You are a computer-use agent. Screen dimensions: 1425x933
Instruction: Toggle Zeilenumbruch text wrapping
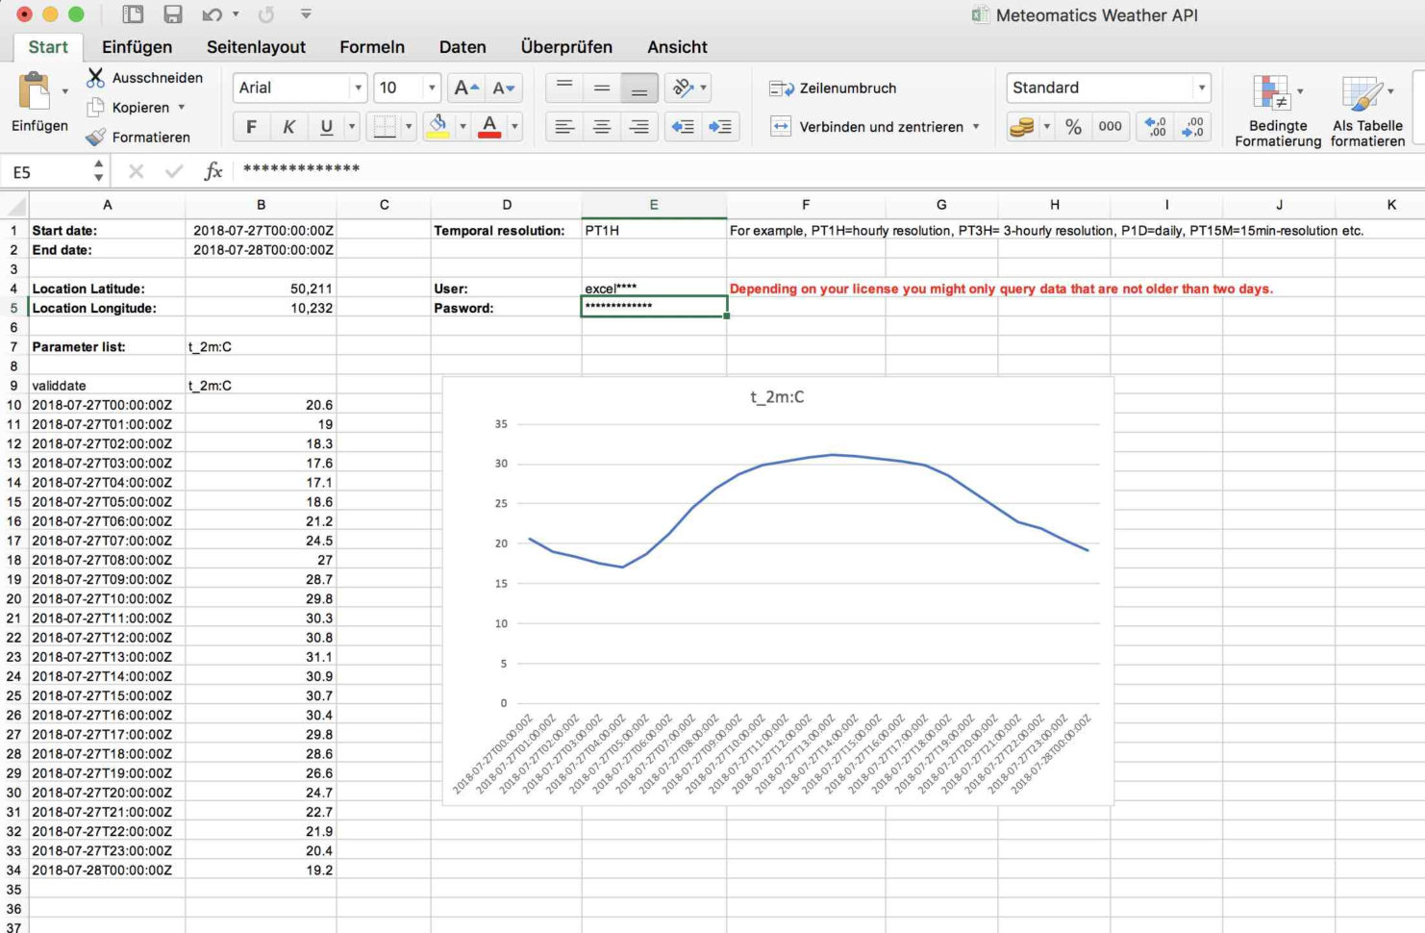(x=833, y=88)
